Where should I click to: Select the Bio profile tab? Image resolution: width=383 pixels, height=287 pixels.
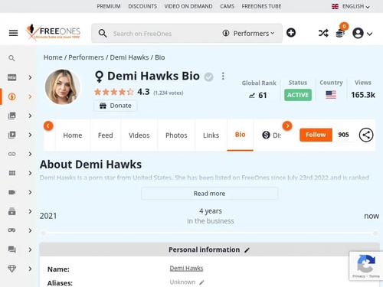pos(240,135)
